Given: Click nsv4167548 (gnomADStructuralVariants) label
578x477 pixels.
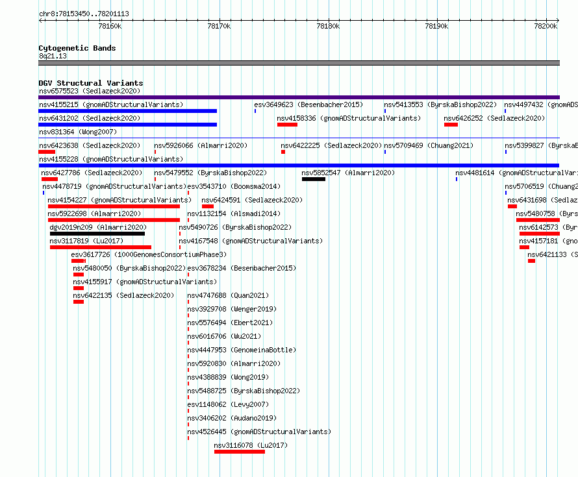Looking at the screenshot, I should coord(251,241).
